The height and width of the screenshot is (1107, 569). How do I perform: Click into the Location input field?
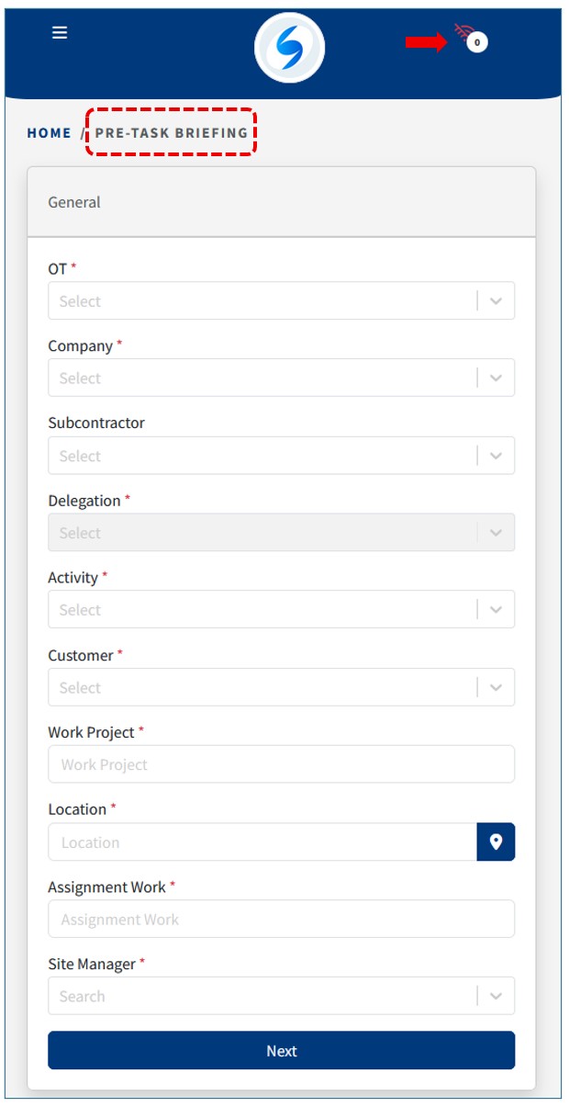coord(262,842)
